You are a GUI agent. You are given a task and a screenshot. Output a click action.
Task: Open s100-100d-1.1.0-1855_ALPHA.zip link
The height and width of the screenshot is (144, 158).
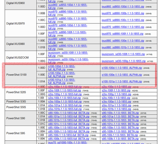point(122,68)
